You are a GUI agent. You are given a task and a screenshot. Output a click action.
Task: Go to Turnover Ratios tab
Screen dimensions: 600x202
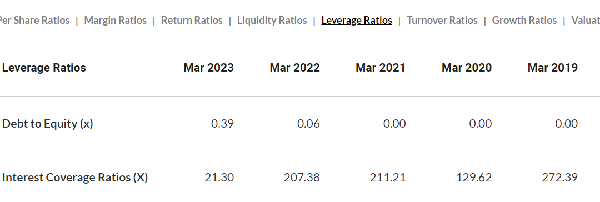pyautogui.click(x=442, y=21)
